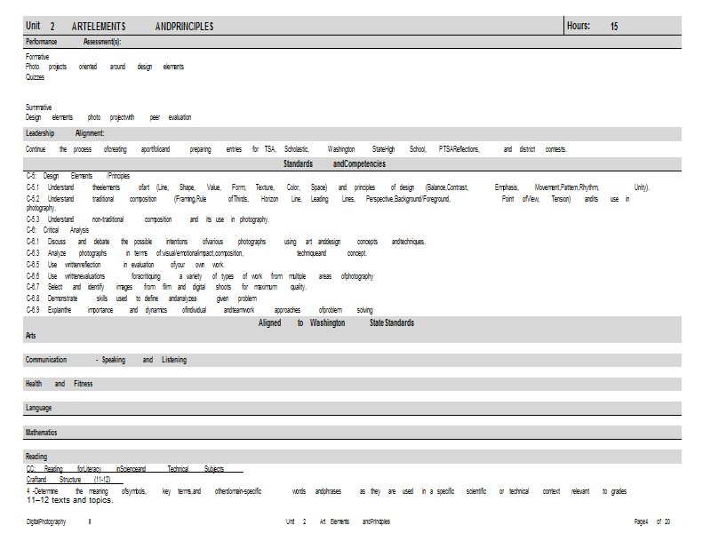Screen dimensions: 711x549
Task: Select the "Quizzes" line
Action: click(x=35, y=77)
